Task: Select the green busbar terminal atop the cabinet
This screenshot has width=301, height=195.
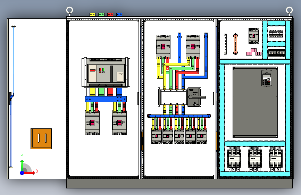Action: pos(101,15)
